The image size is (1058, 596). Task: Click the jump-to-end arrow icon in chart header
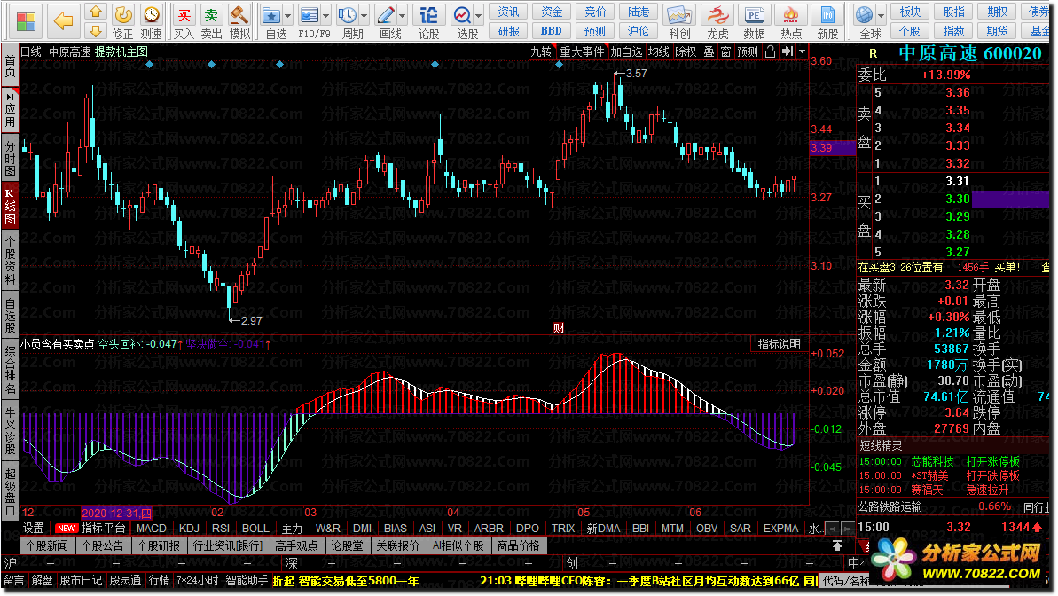click(788, 52)
